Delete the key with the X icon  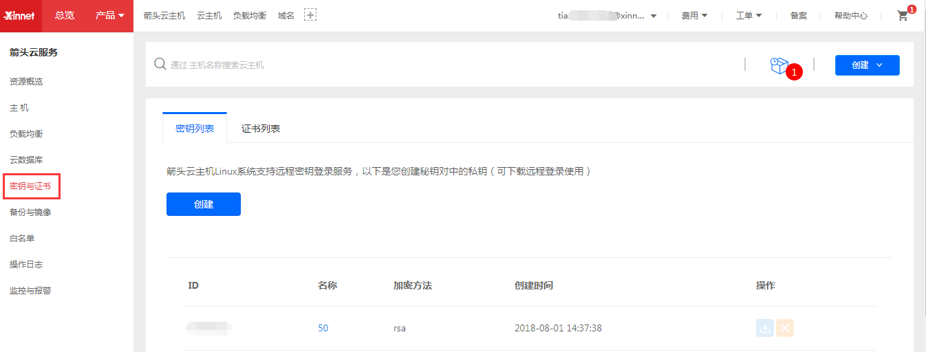click(785, 328)
